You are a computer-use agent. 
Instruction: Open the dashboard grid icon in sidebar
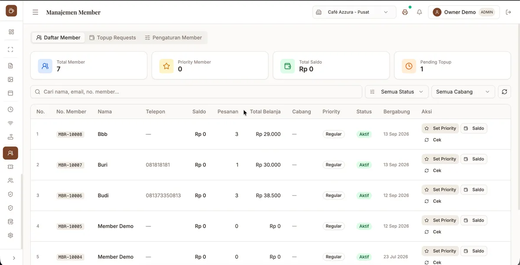[x=11, y=32]
